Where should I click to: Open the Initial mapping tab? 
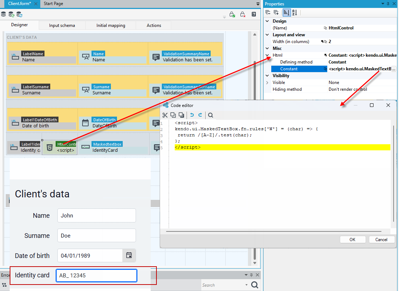(111, 25)
